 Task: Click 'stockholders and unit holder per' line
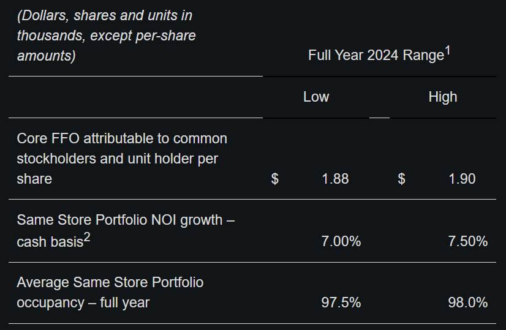pos(118,159)
